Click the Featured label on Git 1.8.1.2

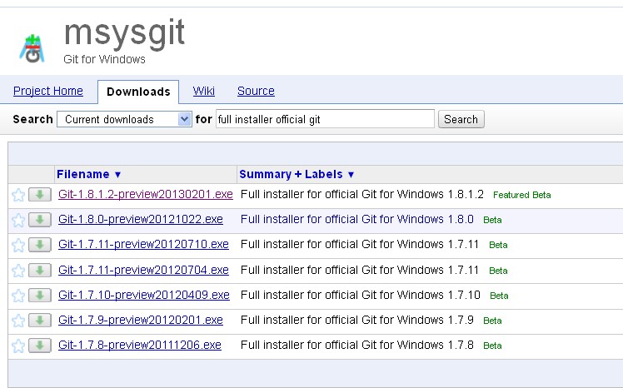511,195
